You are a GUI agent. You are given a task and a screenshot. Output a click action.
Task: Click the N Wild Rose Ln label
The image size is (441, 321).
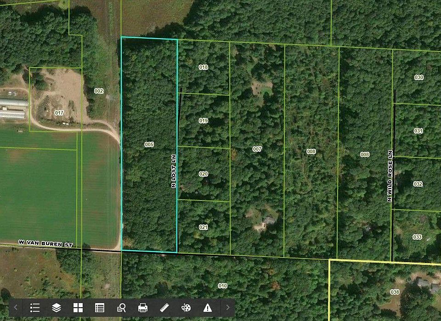coord(390,176)
